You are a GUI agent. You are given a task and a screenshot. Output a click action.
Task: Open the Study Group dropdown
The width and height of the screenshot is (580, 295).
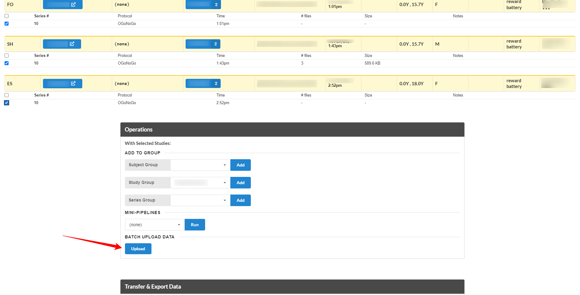coord(200,183)
